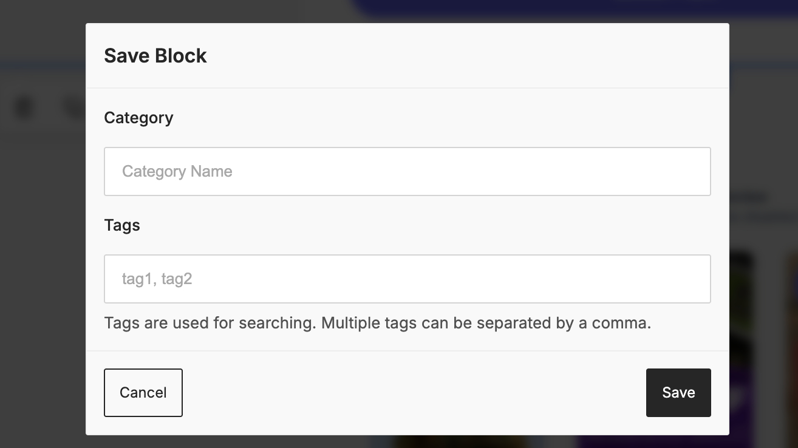Click the yellowish thumbnail below the dialog
This screenshot has width=798, height=448.
462,441
